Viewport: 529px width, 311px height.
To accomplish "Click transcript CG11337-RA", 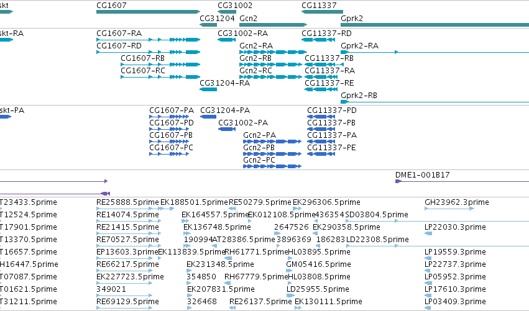I will 321,77.
